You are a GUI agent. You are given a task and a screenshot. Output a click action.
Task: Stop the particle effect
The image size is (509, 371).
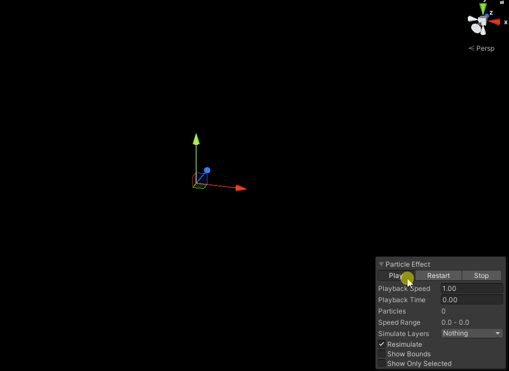pos(481,276)
